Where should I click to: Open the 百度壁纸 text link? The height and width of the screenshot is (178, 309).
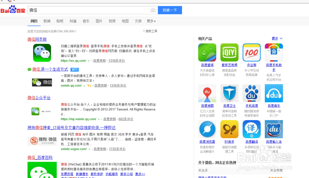pos(207,65)
